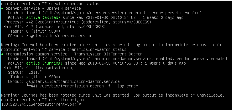This screenshot has width=232, height=110.
Task: Click the IP address 199.229.249.154
Action: (18, 104)
